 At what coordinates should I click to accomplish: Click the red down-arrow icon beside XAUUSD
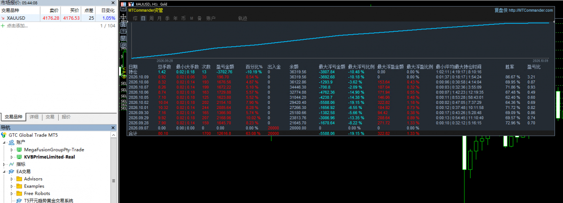click(3, 18)
